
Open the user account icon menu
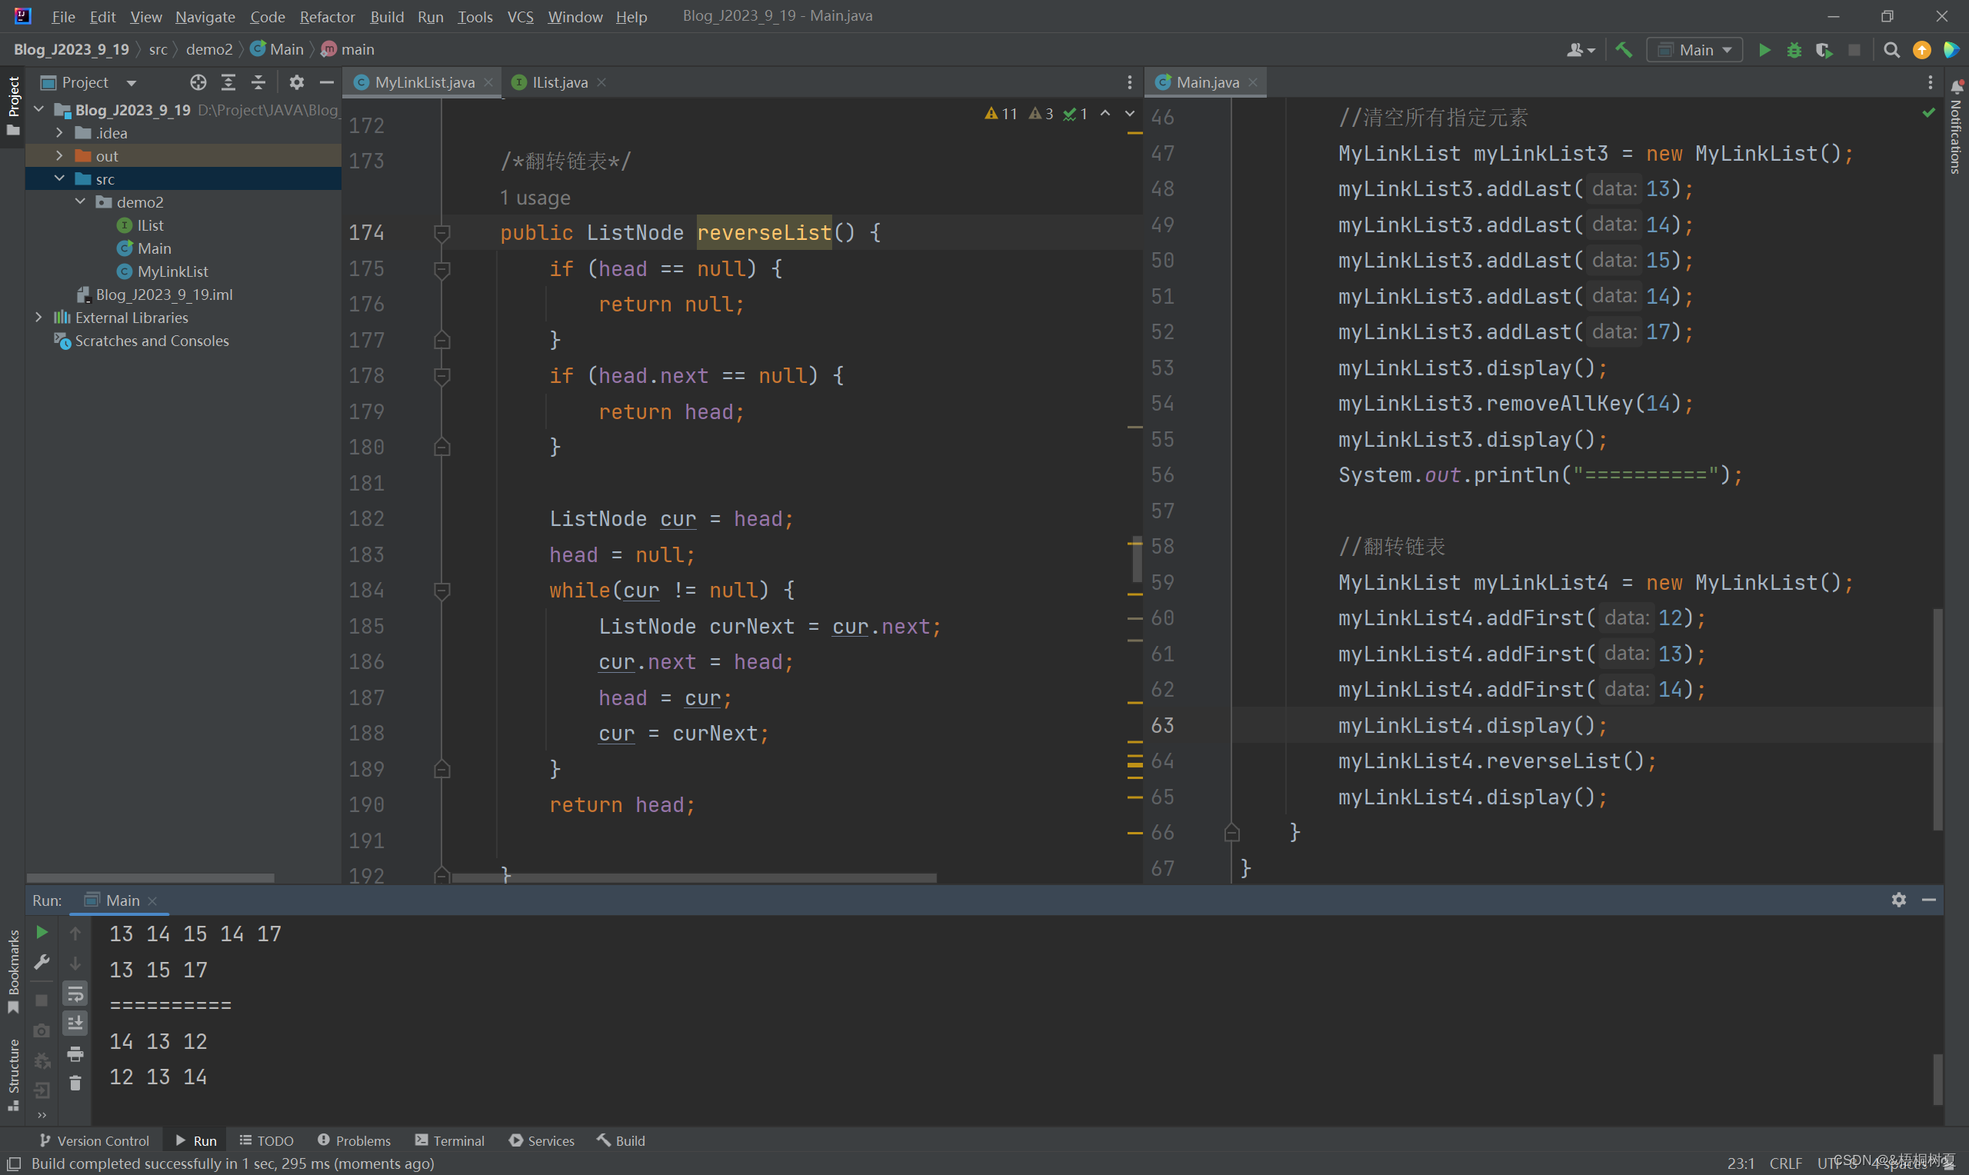coord(1581,50)
